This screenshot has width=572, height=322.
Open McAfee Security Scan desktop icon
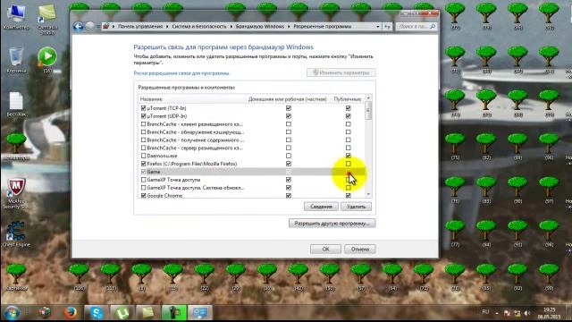[x=16, y=193]
